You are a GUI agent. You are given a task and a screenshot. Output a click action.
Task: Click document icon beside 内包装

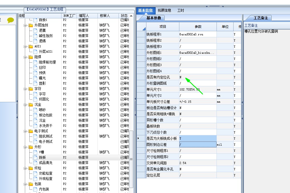click(35, 189)
